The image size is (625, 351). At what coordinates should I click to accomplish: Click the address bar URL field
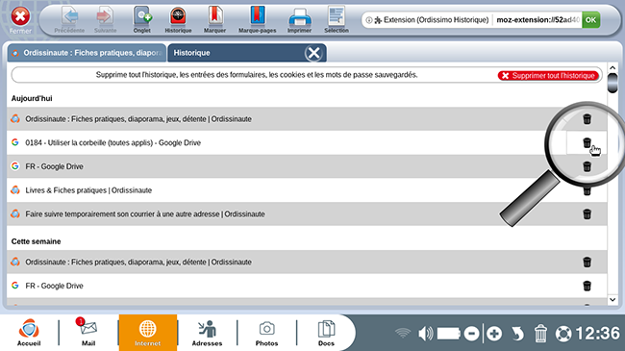pos(537,19)
